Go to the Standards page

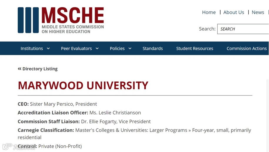(153, 49)
